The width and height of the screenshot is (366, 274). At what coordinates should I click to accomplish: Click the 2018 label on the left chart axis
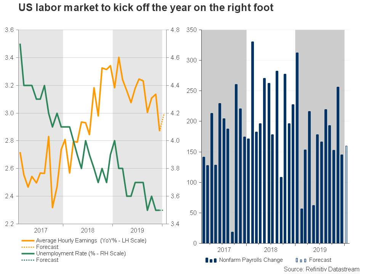pos(88,231)
